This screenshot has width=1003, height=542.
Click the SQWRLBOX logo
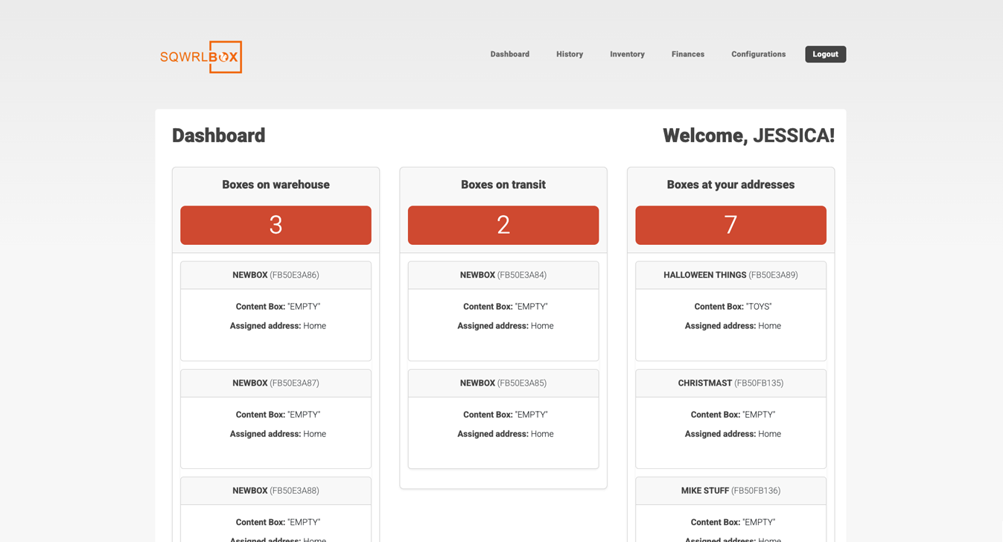point(201,57)
